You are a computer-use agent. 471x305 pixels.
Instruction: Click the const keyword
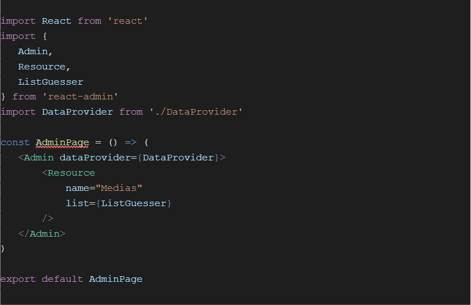pos(15,142)
